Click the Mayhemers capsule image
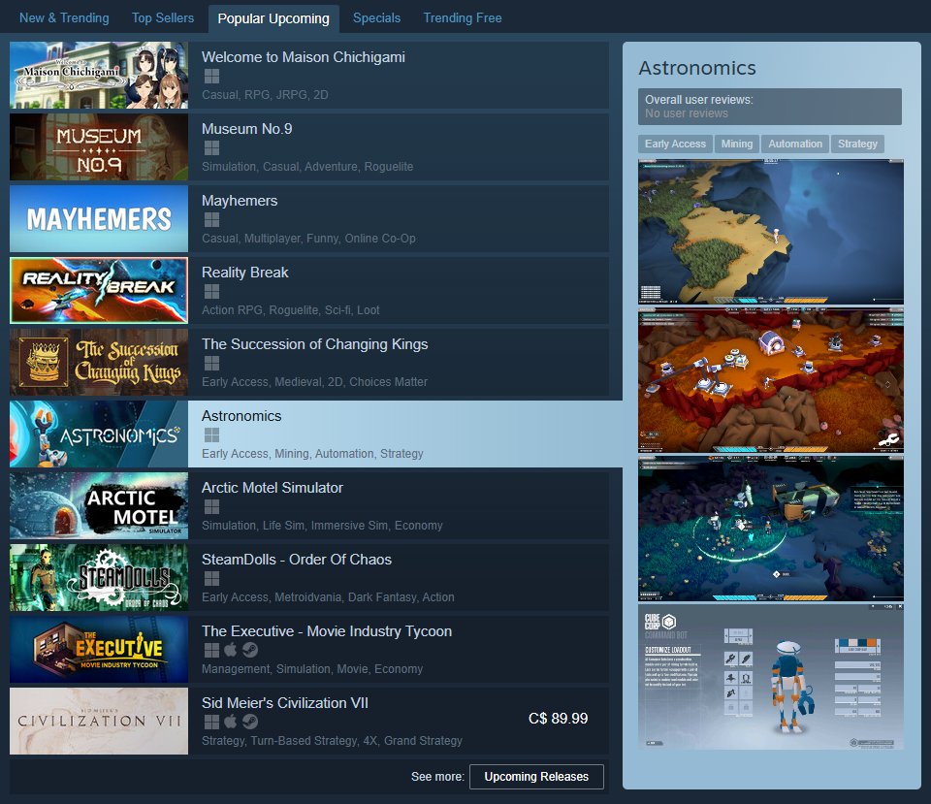 point(99,219)
